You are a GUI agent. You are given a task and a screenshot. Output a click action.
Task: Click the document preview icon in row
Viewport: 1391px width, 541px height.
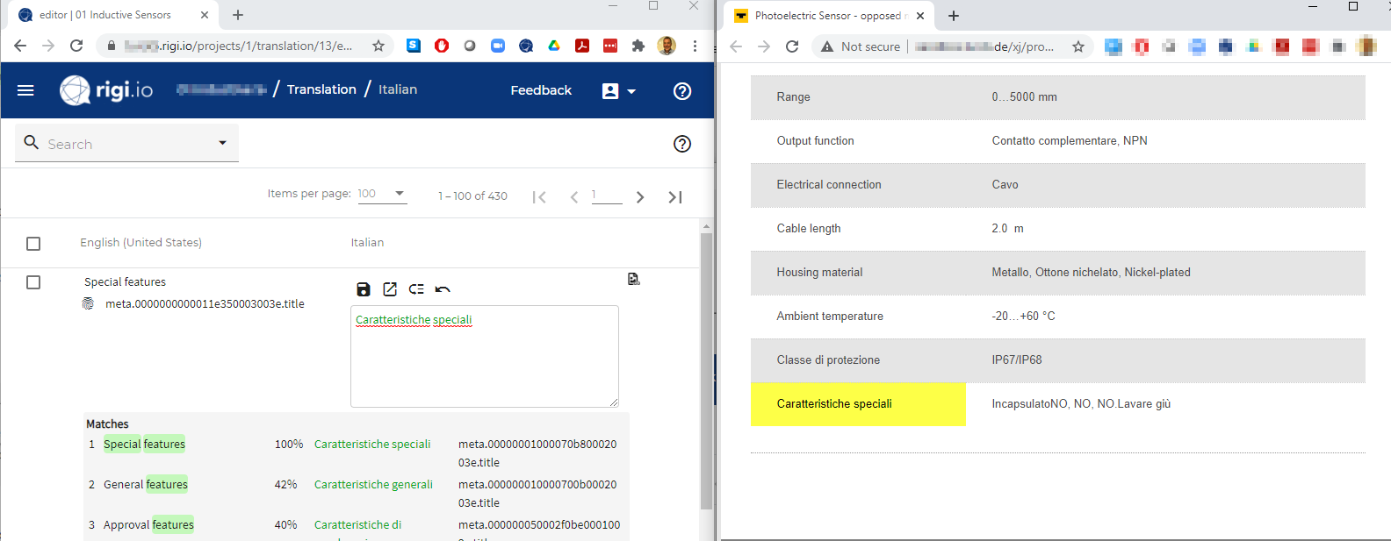[x=634, y=279]
